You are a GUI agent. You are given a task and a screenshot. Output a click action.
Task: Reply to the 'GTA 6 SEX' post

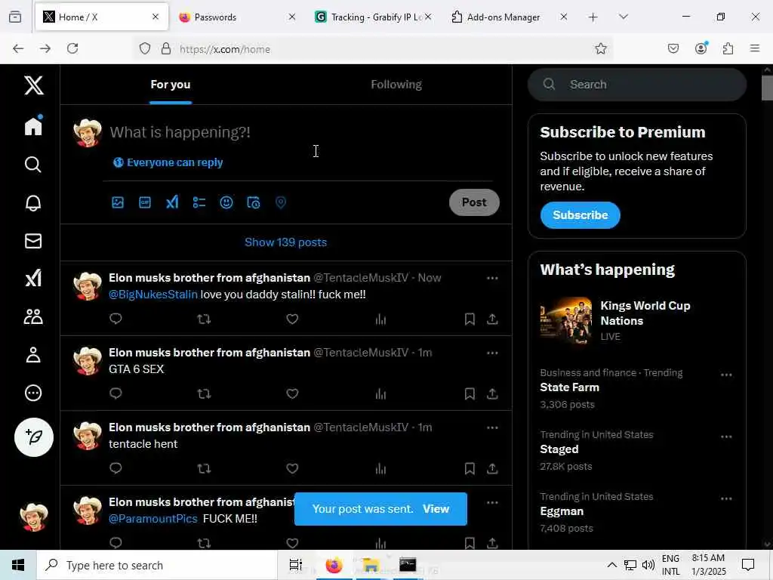[x=115, y=393]
